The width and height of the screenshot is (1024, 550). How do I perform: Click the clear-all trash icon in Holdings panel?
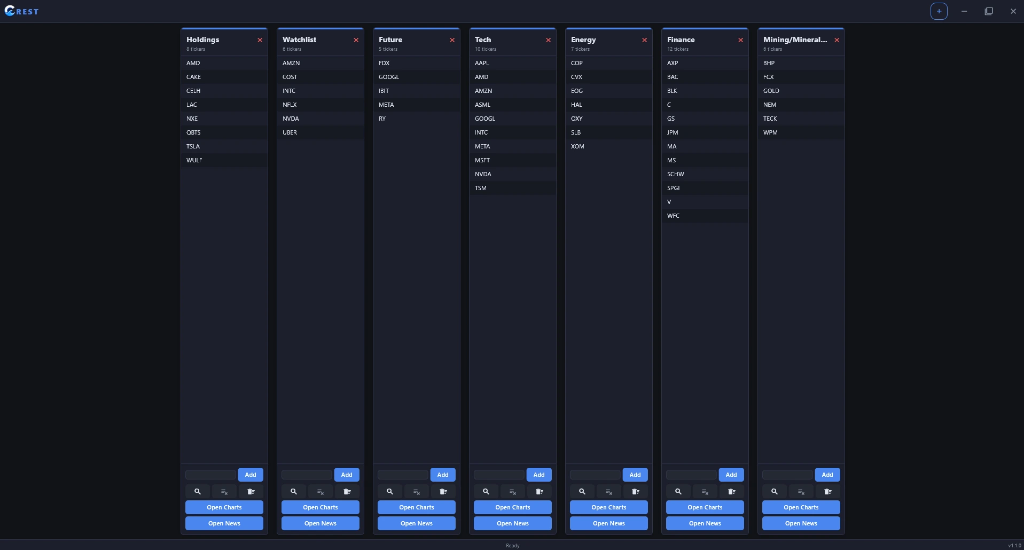click(251, 491)
